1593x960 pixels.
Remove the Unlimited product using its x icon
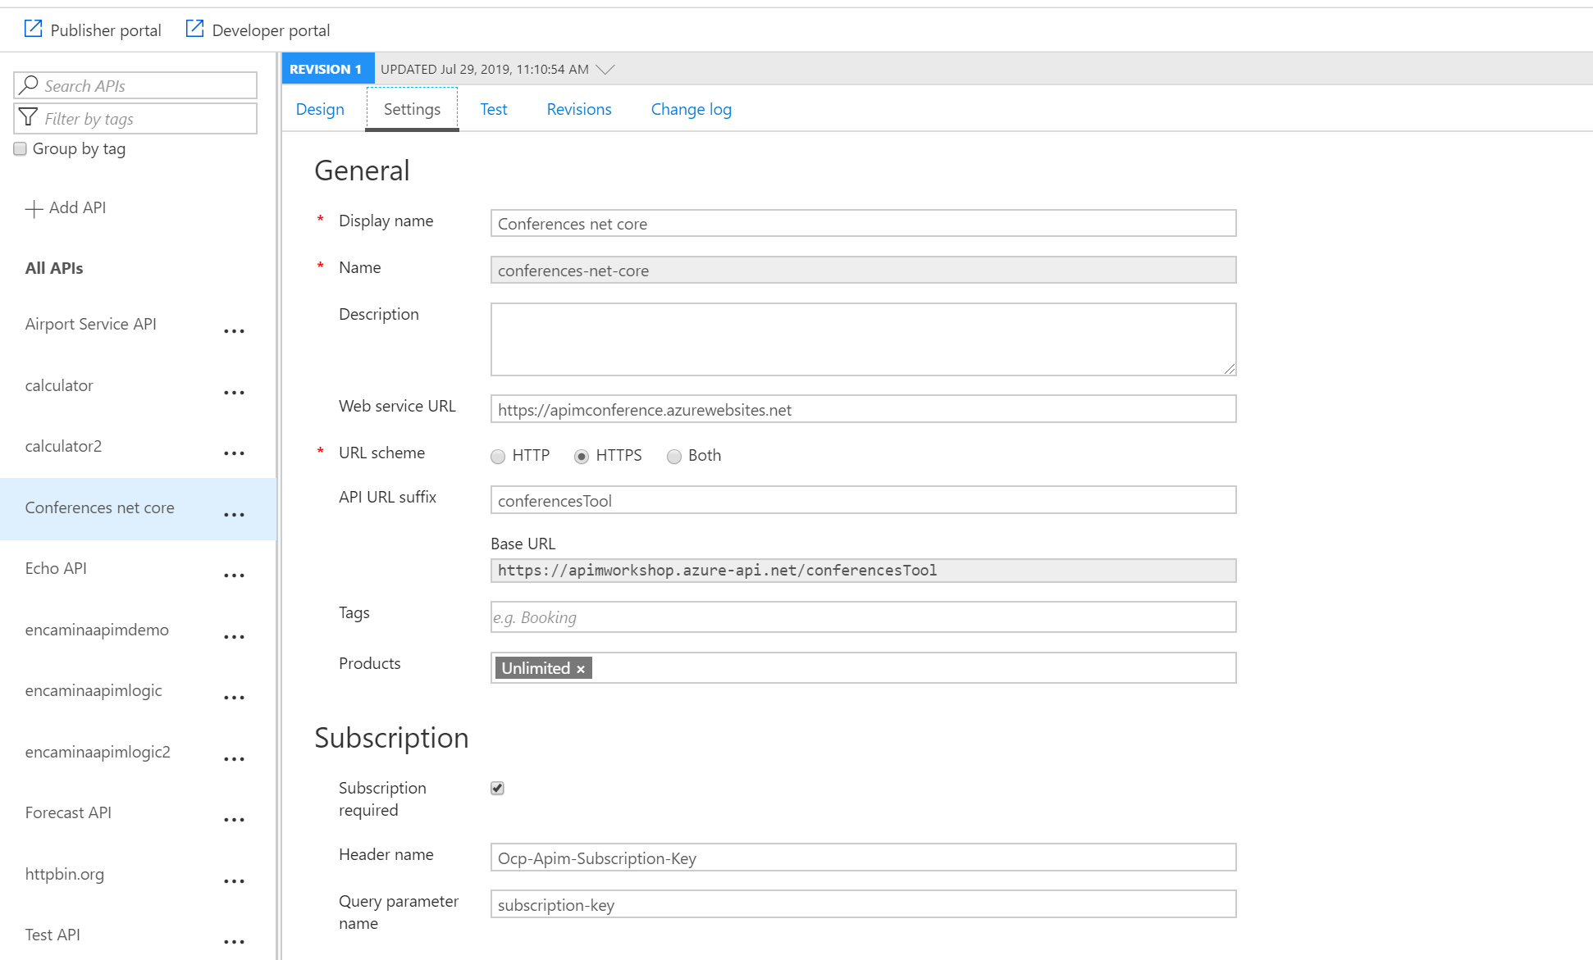(x=581, y=668)
